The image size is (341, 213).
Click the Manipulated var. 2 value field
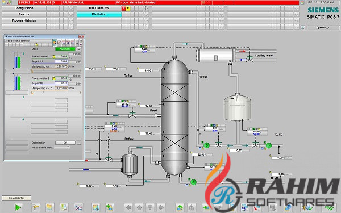(61, 89)
